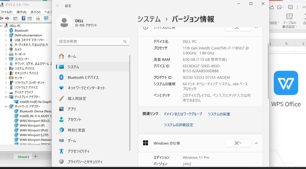Go back in Device Manager toolbar
This screenshot has height=169, width=306.
(x=2, y=18)
